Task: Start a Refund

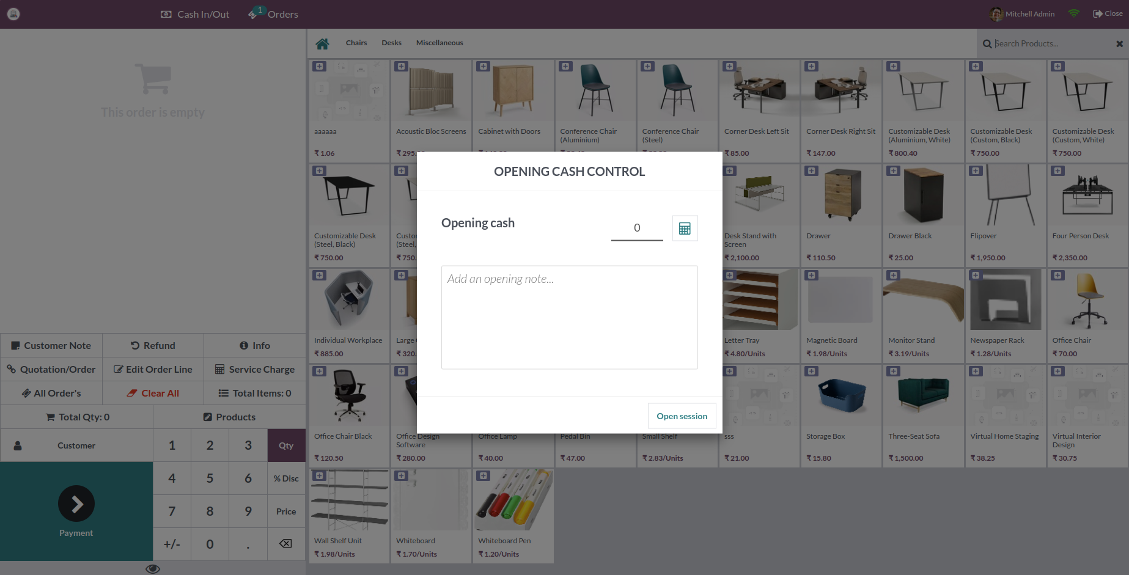Action: point(153,345)
